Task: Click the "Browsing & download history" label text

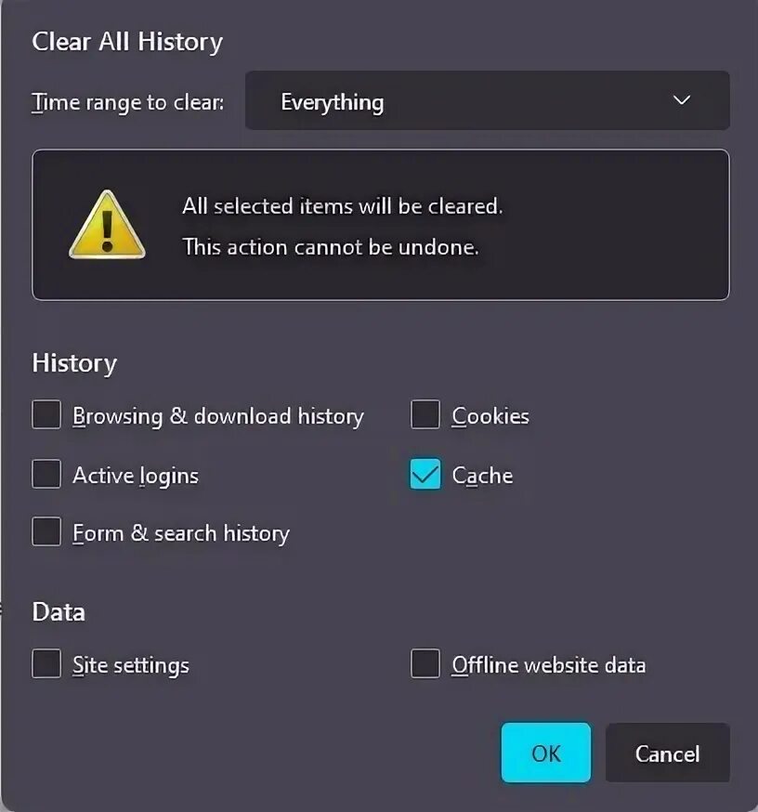Action: pyautogui.click(x=217, y=416)
